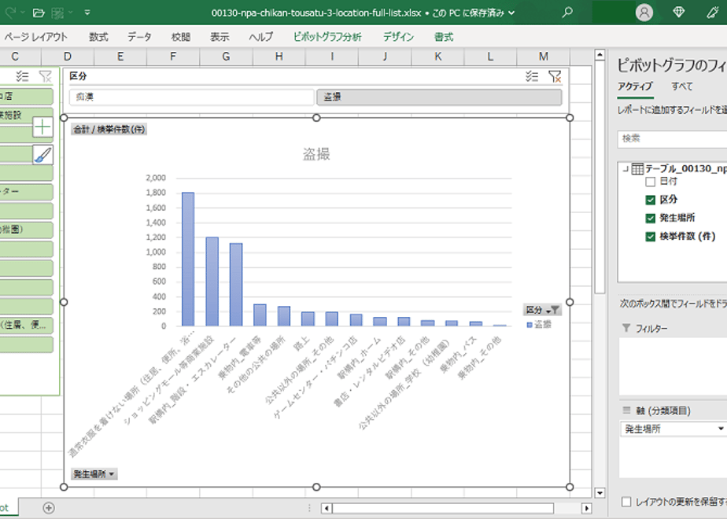This screenshot has height=519, width=727.
Task: Click the 盗撮 chart title
Action: (x=316, y=154)
